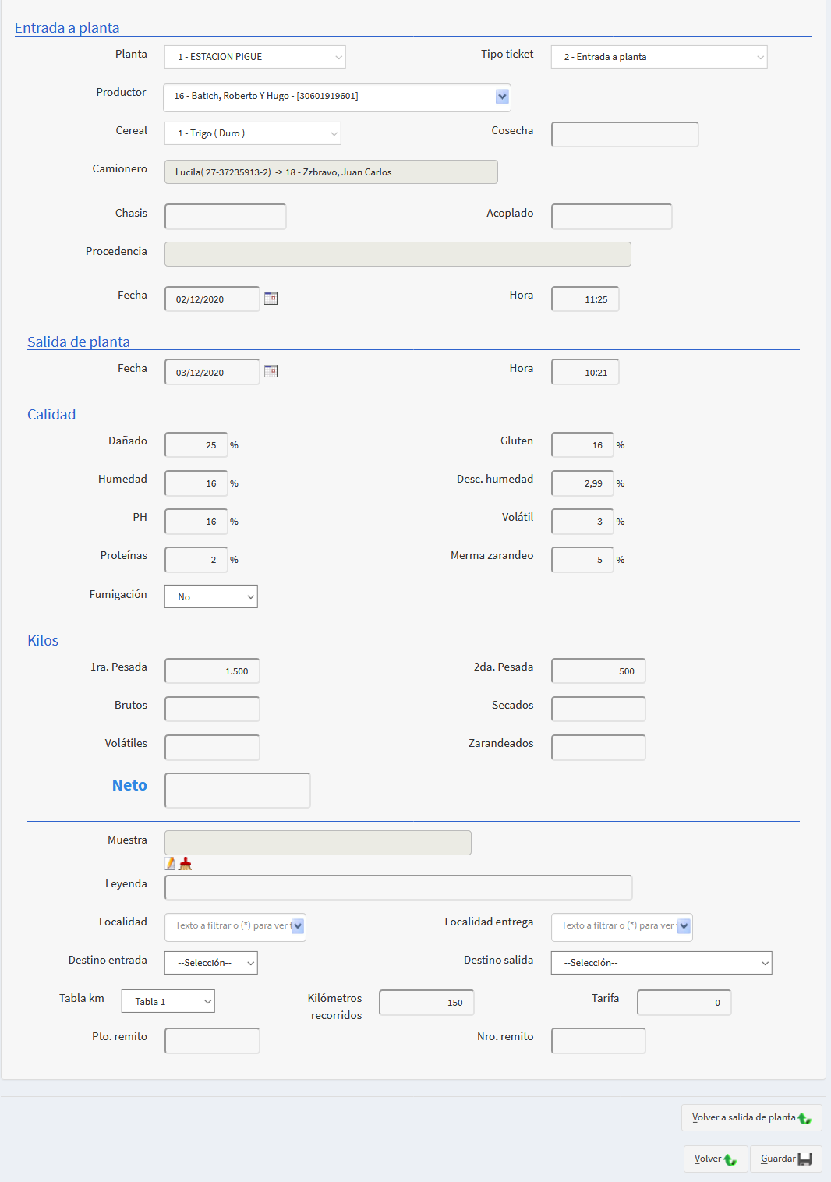Click into the Cosecha field
831x1182 pixels.
pos(624,134)
